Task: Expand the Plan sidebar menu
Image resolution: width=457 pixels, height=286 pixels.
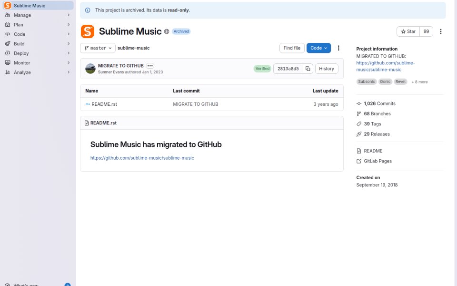Action: pos(38,25)
